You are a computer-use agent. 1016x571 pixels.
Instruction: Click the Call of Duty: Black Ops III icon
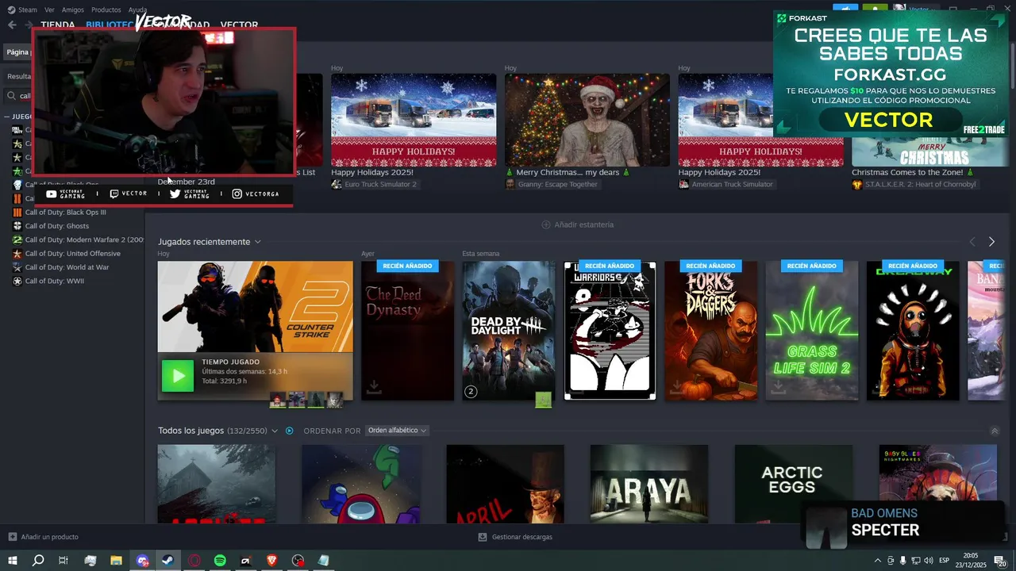click(17, 213)
